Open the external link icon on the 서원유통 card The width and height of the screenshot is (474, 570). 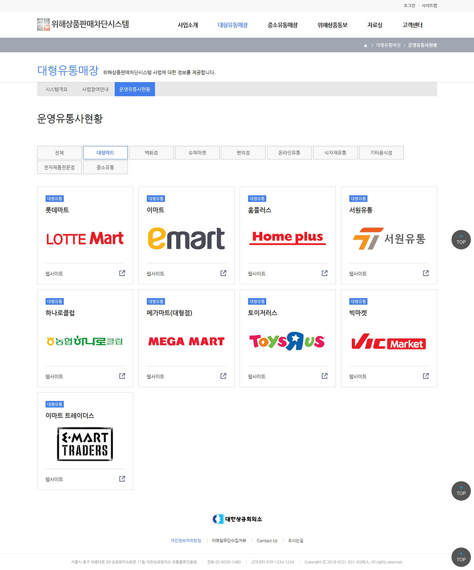426,273
